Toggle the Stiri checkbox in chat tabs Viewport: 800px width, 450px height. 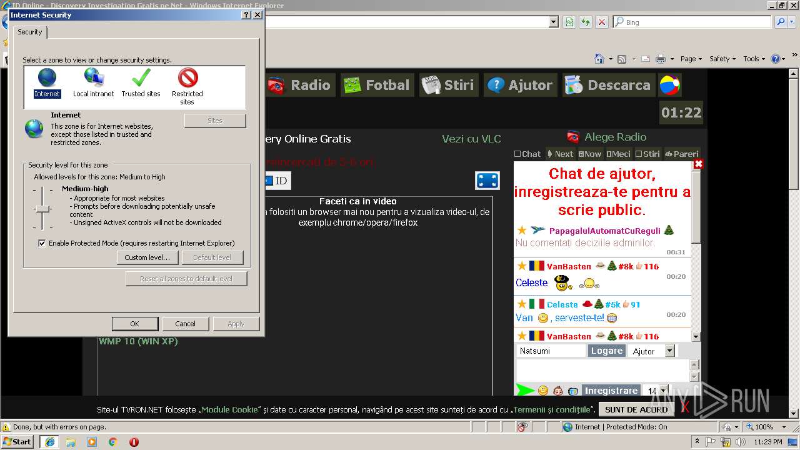pos(647,154)
